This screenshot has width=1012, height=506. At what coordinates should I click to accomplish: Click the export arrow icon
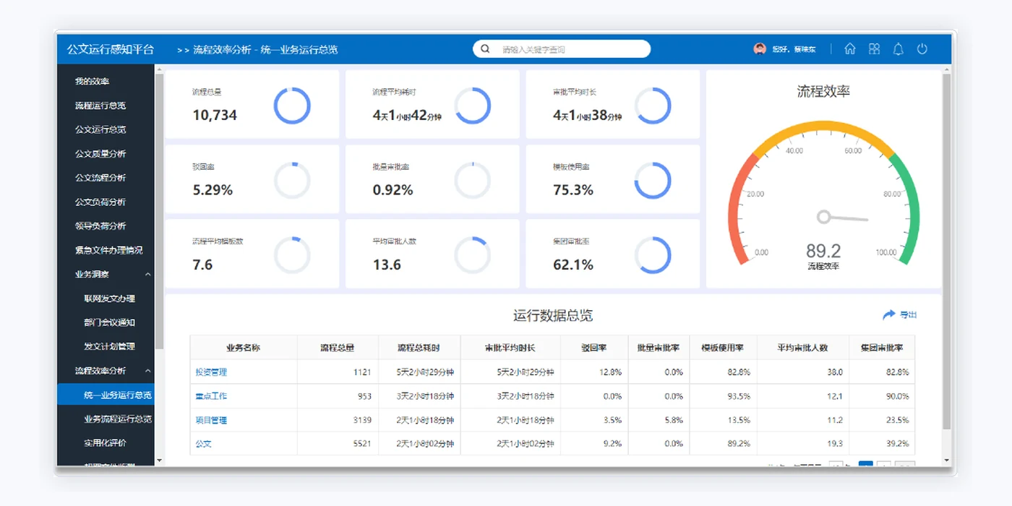tap(888, 315)
